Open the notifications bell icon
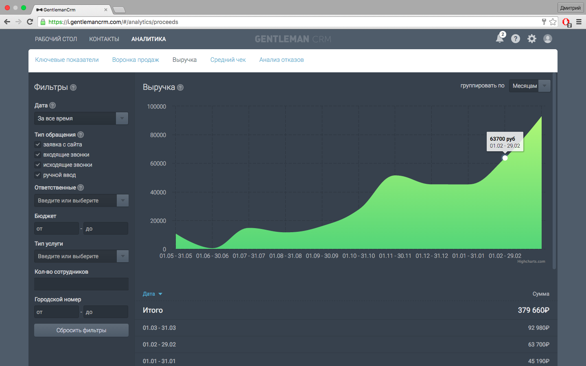The width and height of the screenshot is (586, 366). pyautogui.click(x=500, y=39)
